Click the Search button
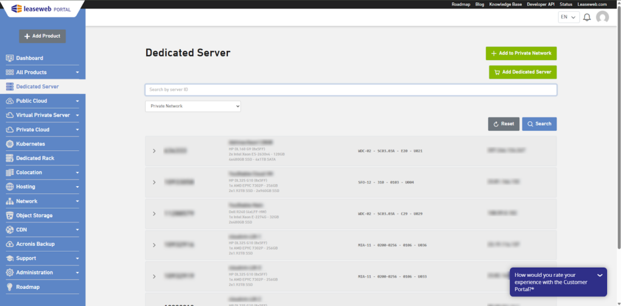 click(539, 124)
